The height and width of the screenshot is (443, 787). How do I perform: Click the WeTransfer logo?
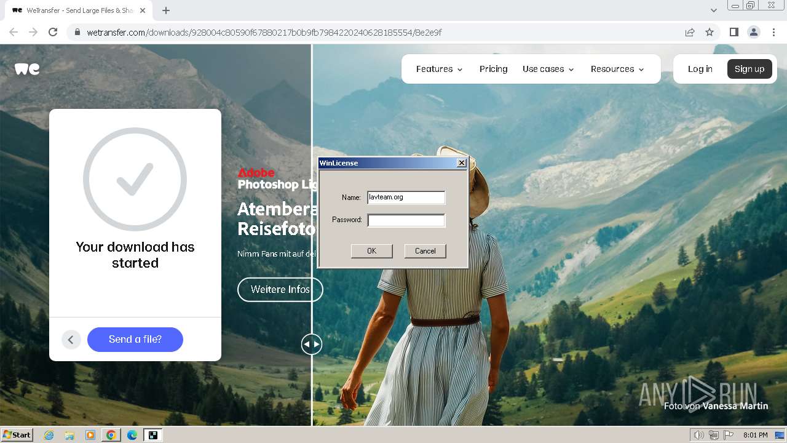point(27,69)
